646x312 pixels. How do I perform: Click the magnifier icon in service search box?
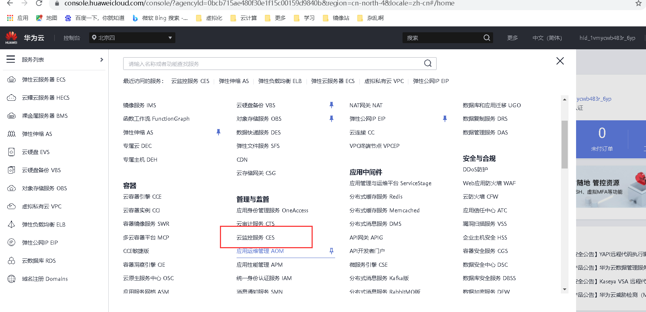pyautogui.click(x=428, y=63)
